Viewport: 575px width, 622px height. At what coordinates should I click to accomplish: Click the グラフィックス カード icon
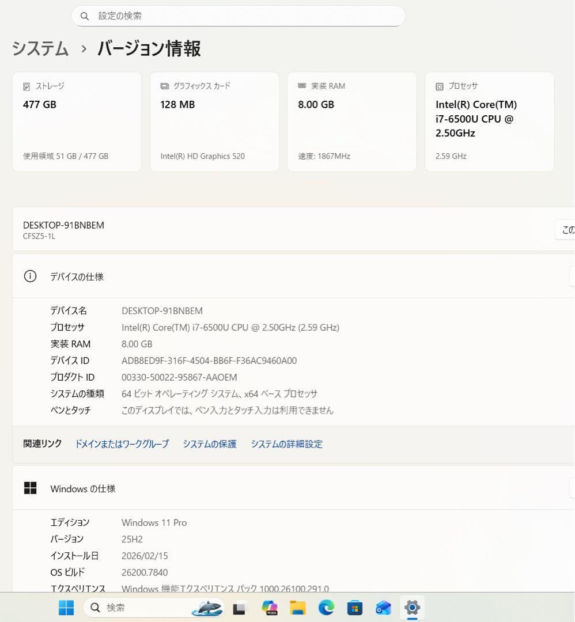[164, 86]
